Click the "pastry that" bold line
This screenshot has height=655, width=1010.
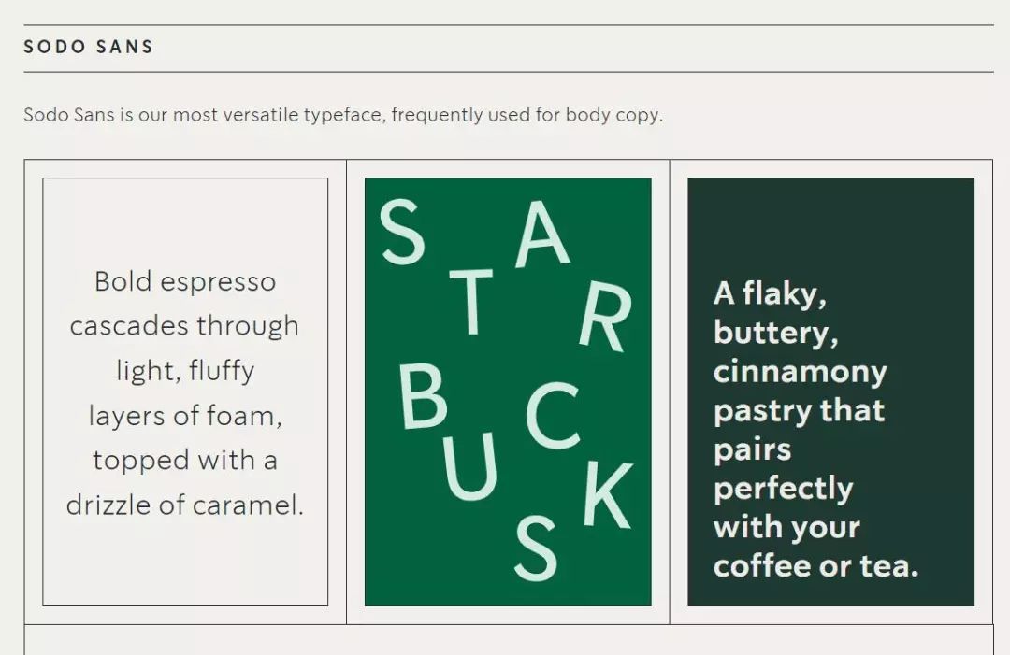tap(800, 411)
